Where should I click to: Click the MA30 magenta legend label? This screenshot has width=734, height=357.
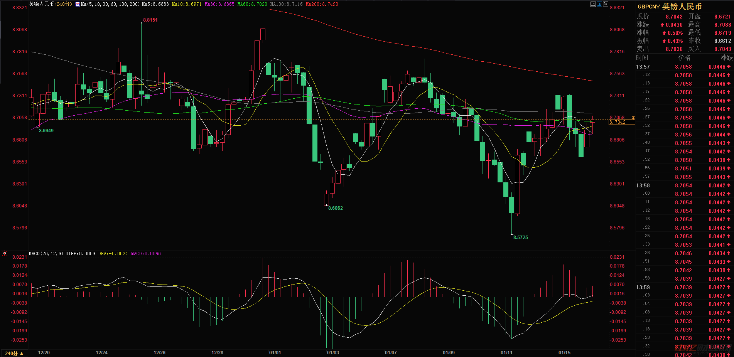(x=219, y=4)
